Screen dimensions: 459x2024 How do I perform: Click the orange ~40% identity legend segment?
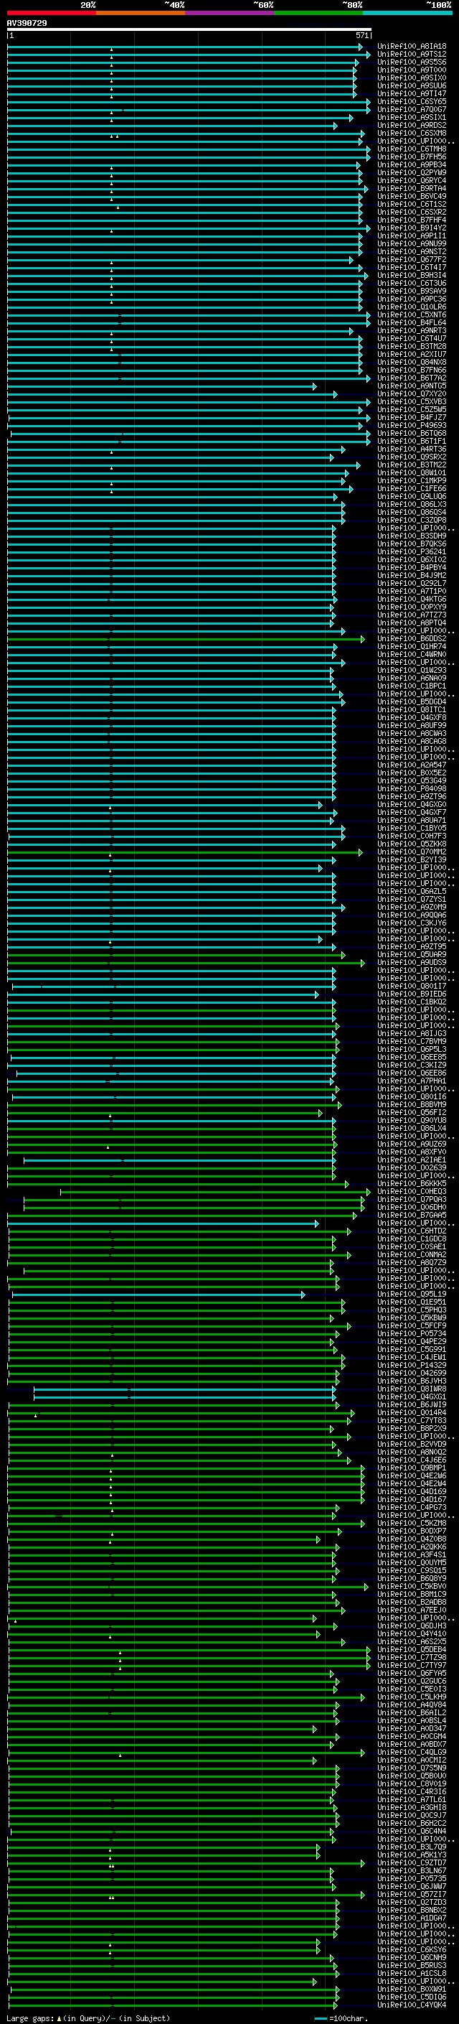point(141,13)
